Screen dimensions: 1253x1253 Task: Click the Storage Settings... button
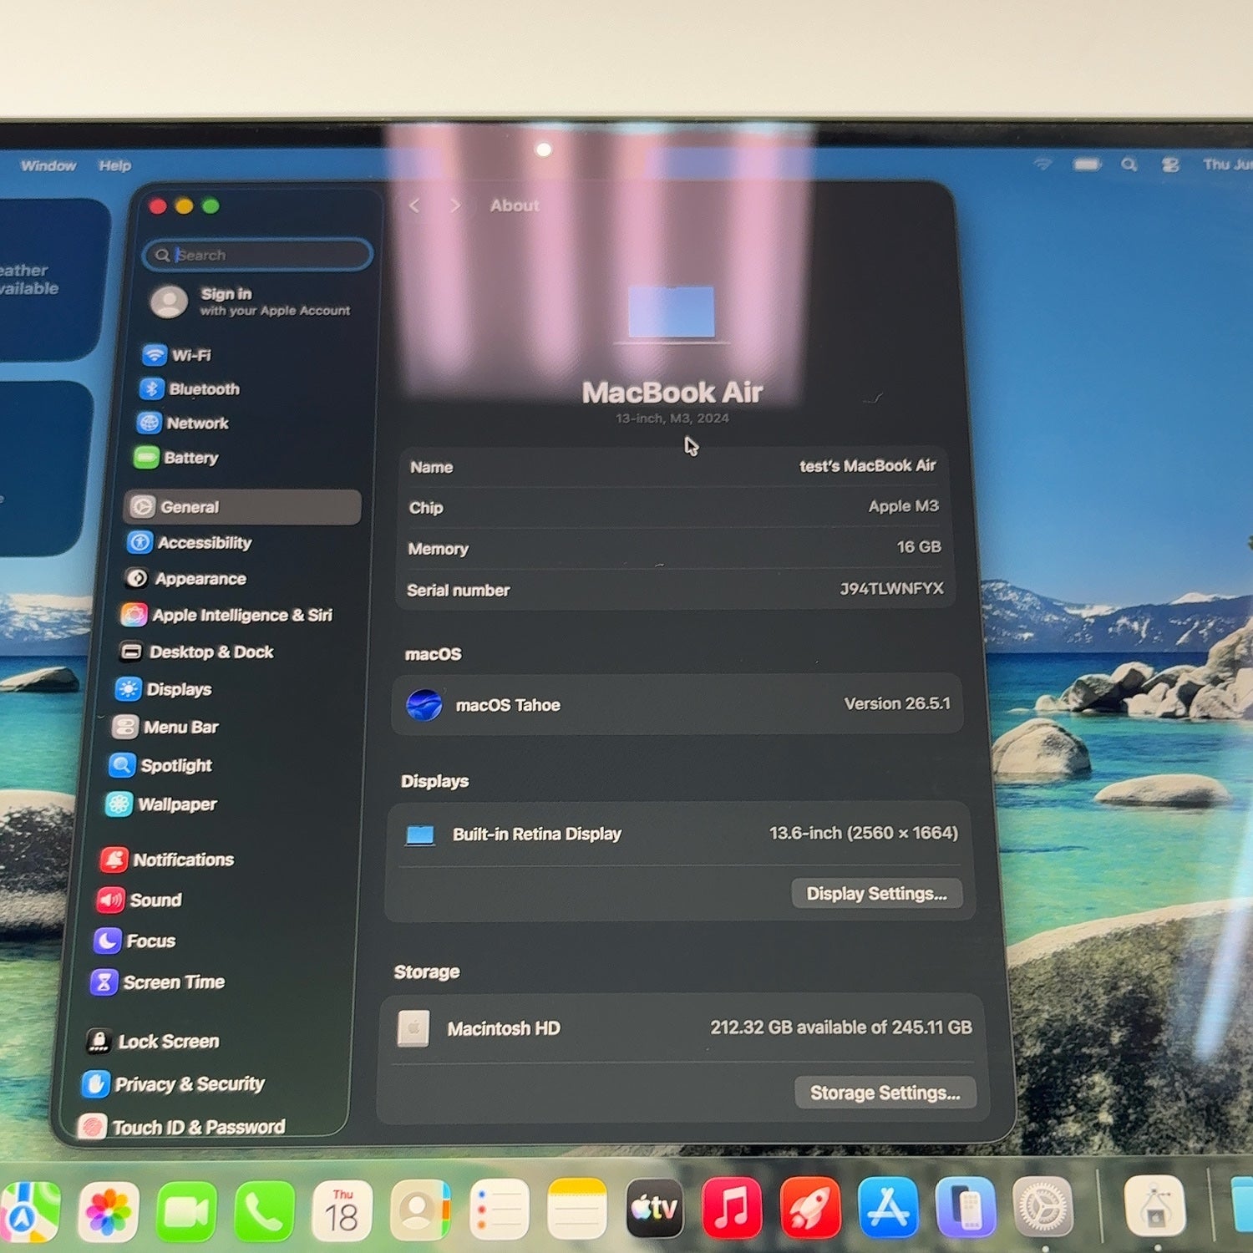885,1093
